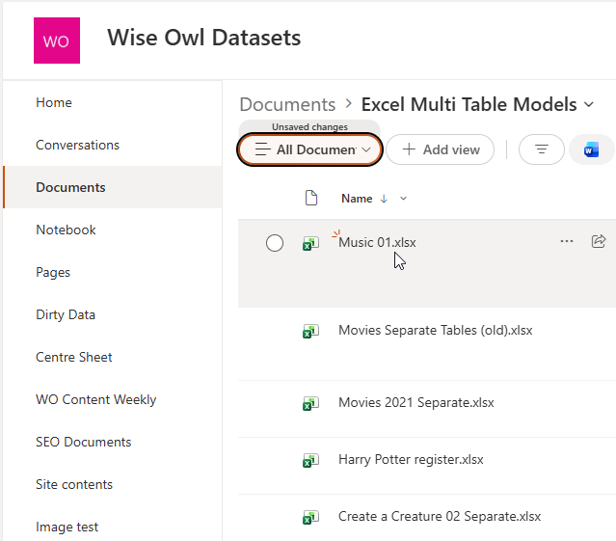Screen dimensions: 616x541
Task: Open Harry Potter register.xlsx
Action: point(411,460)
